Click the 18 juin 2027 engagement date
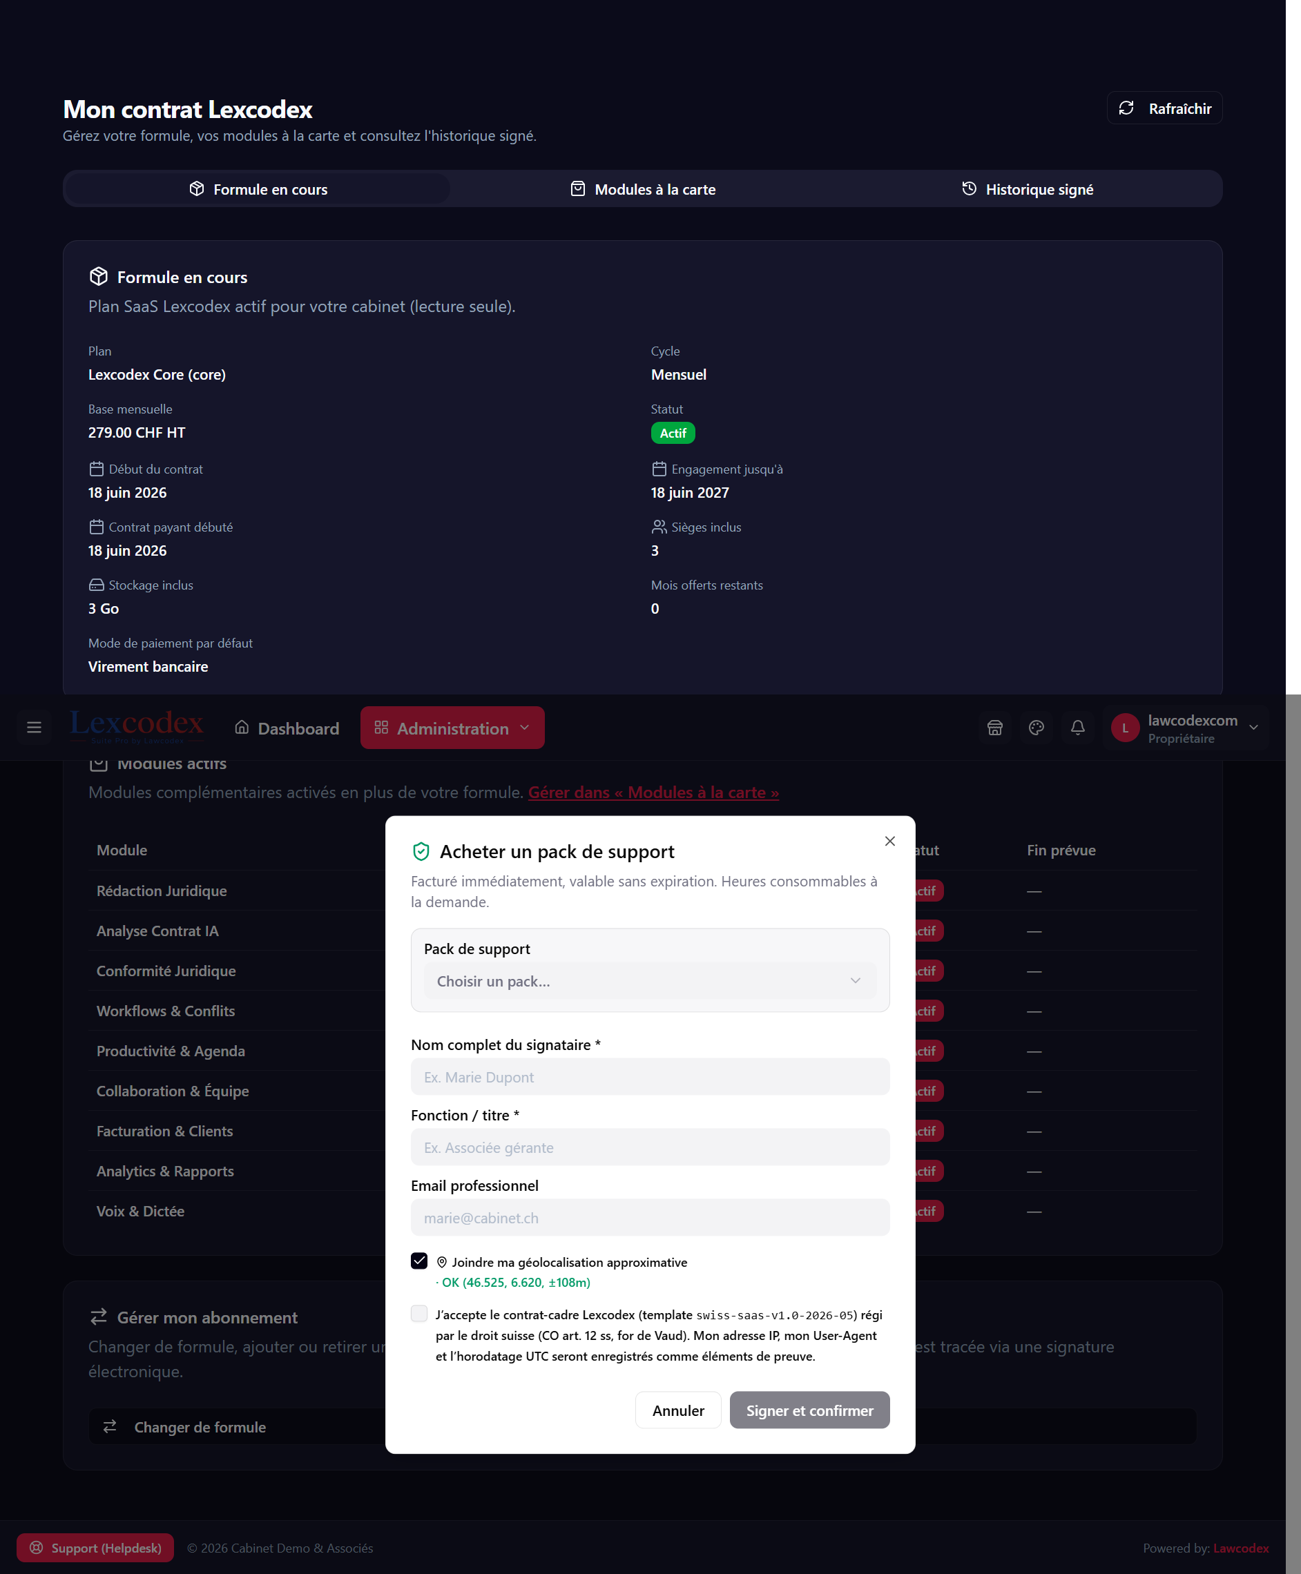The image size is (1301, 1574). pyautogui.click(x=689, y=493)
